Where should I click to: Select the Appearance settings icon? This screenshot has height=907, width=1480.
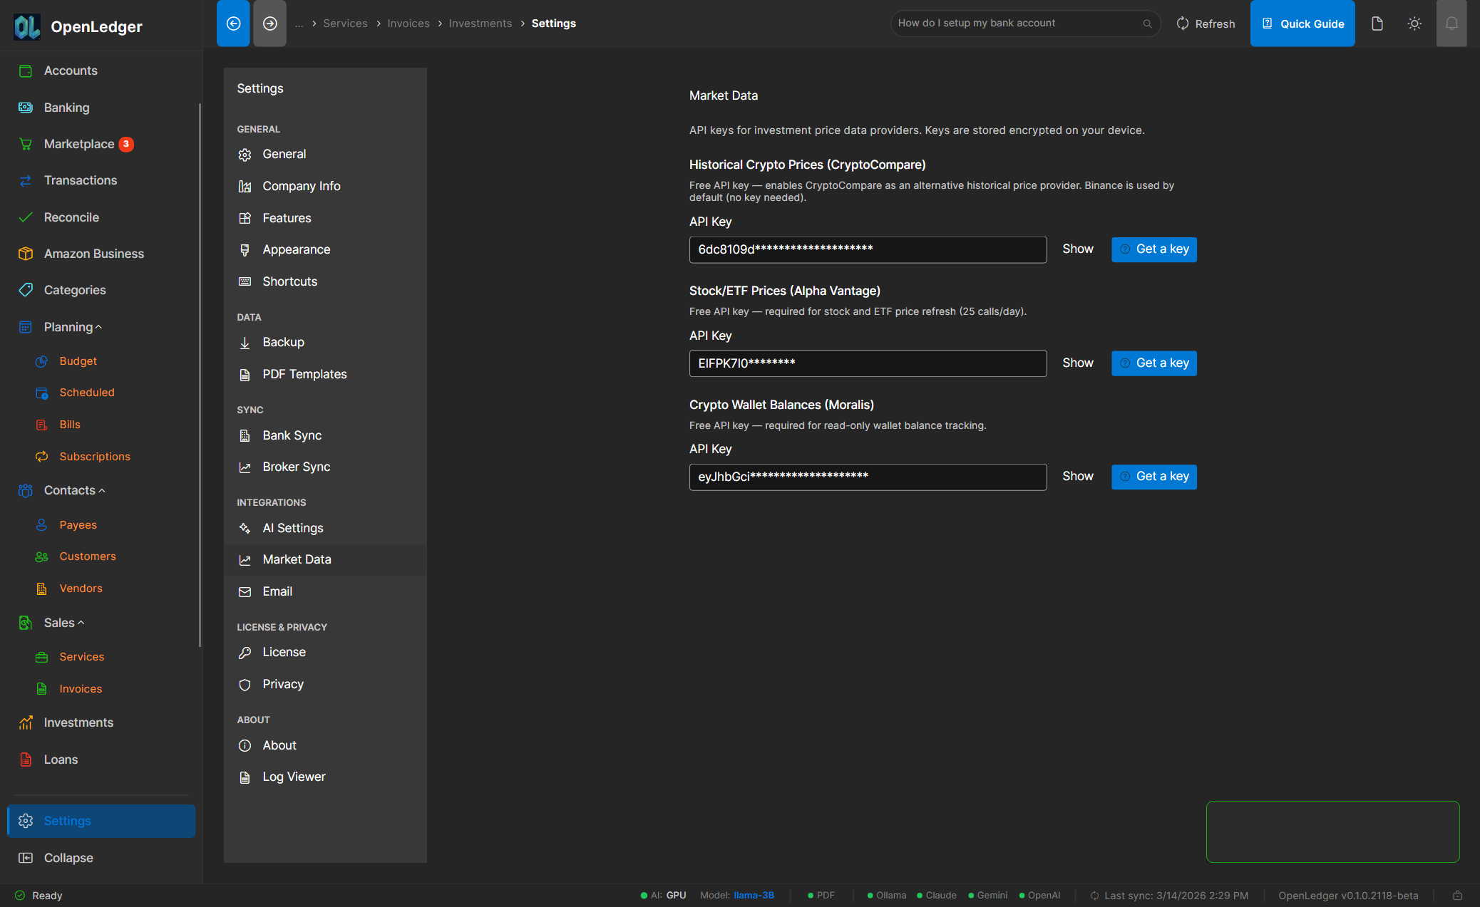point(245,249)
